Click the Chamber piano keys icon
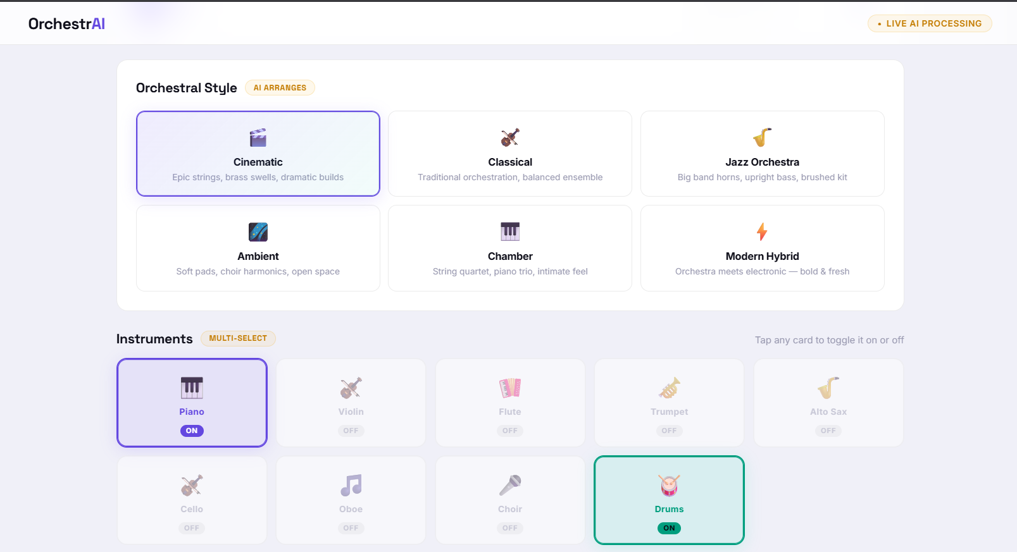The height and width of the screenshot is (552, 1017). (510, 231)
